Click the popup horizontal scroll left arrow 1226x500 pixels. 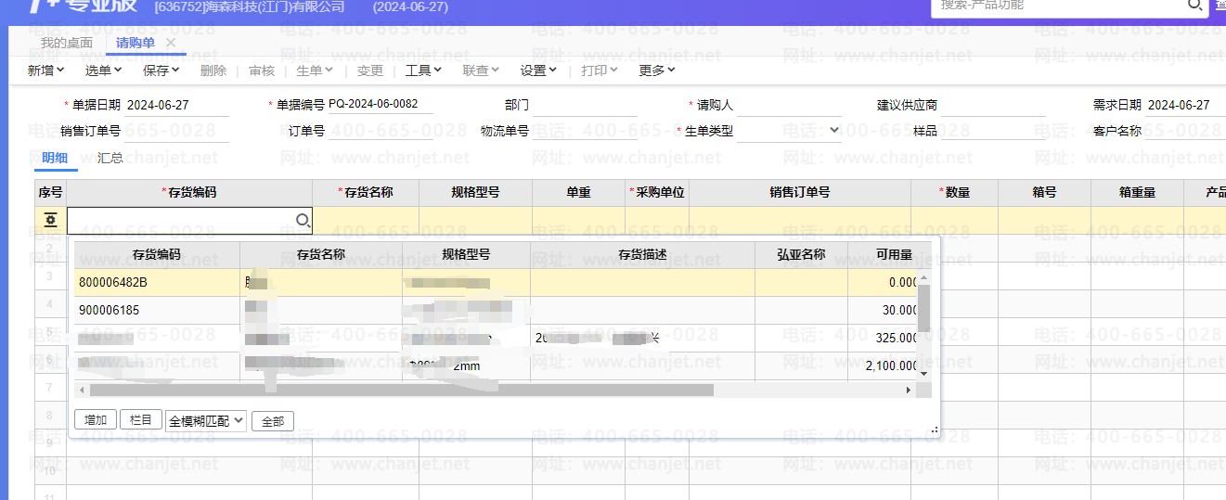pos(82,391)
